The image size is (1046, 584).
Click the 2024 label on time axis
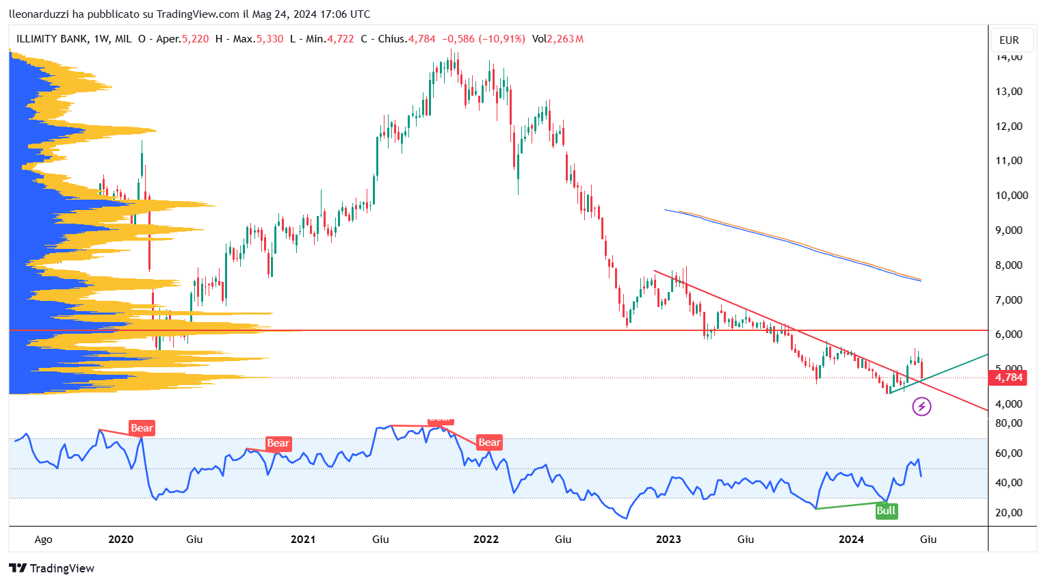coord(851,540)
